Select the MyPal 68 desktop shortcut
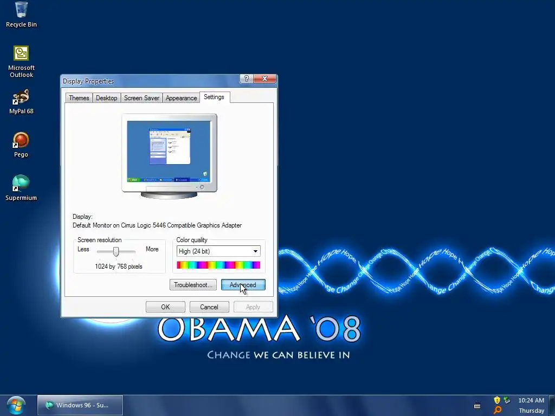Viewport: 555px width, 416px height. click(x=21, y=102)
